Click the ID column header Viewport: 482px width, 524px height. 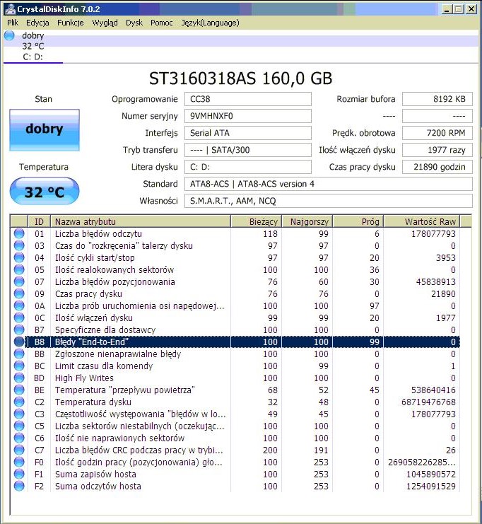point(39,221)
